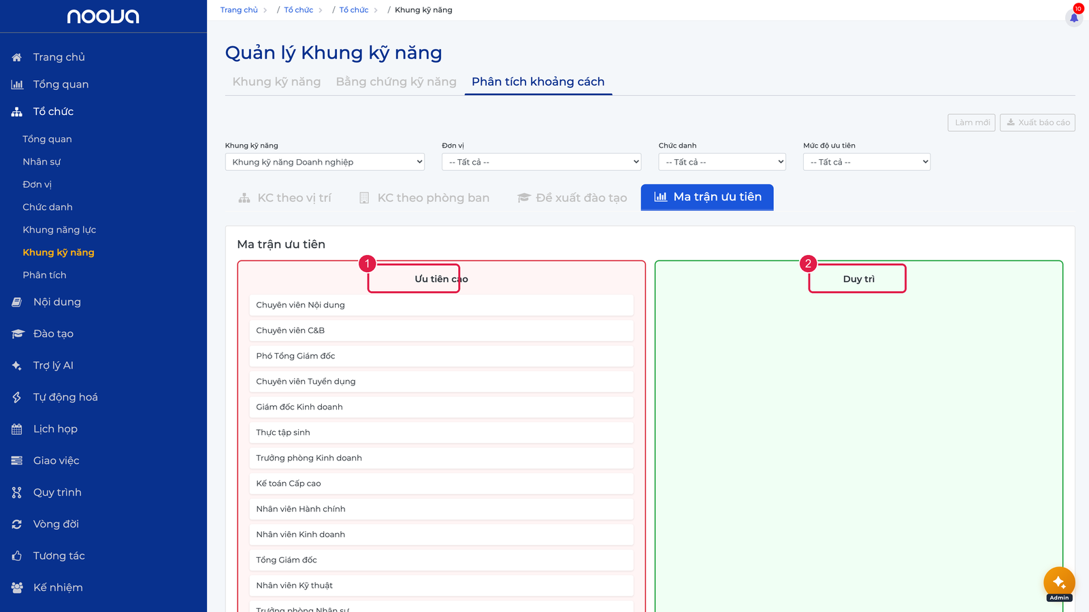Click the Tương tác thumbs-up icon
This screenshot has width=1089, height=612.
tap(17, 556)
